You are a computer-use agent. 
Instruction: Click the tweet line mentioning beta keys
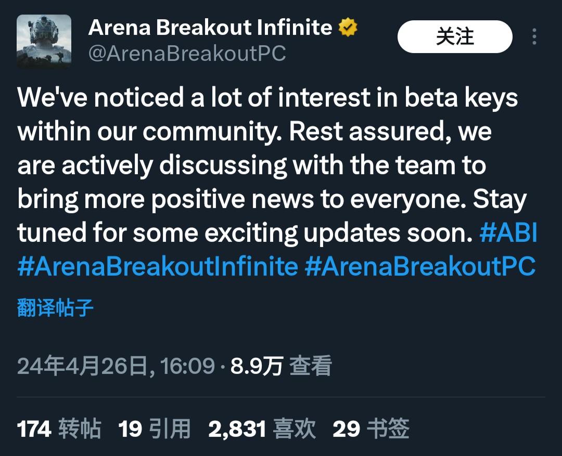coord(267,97)
